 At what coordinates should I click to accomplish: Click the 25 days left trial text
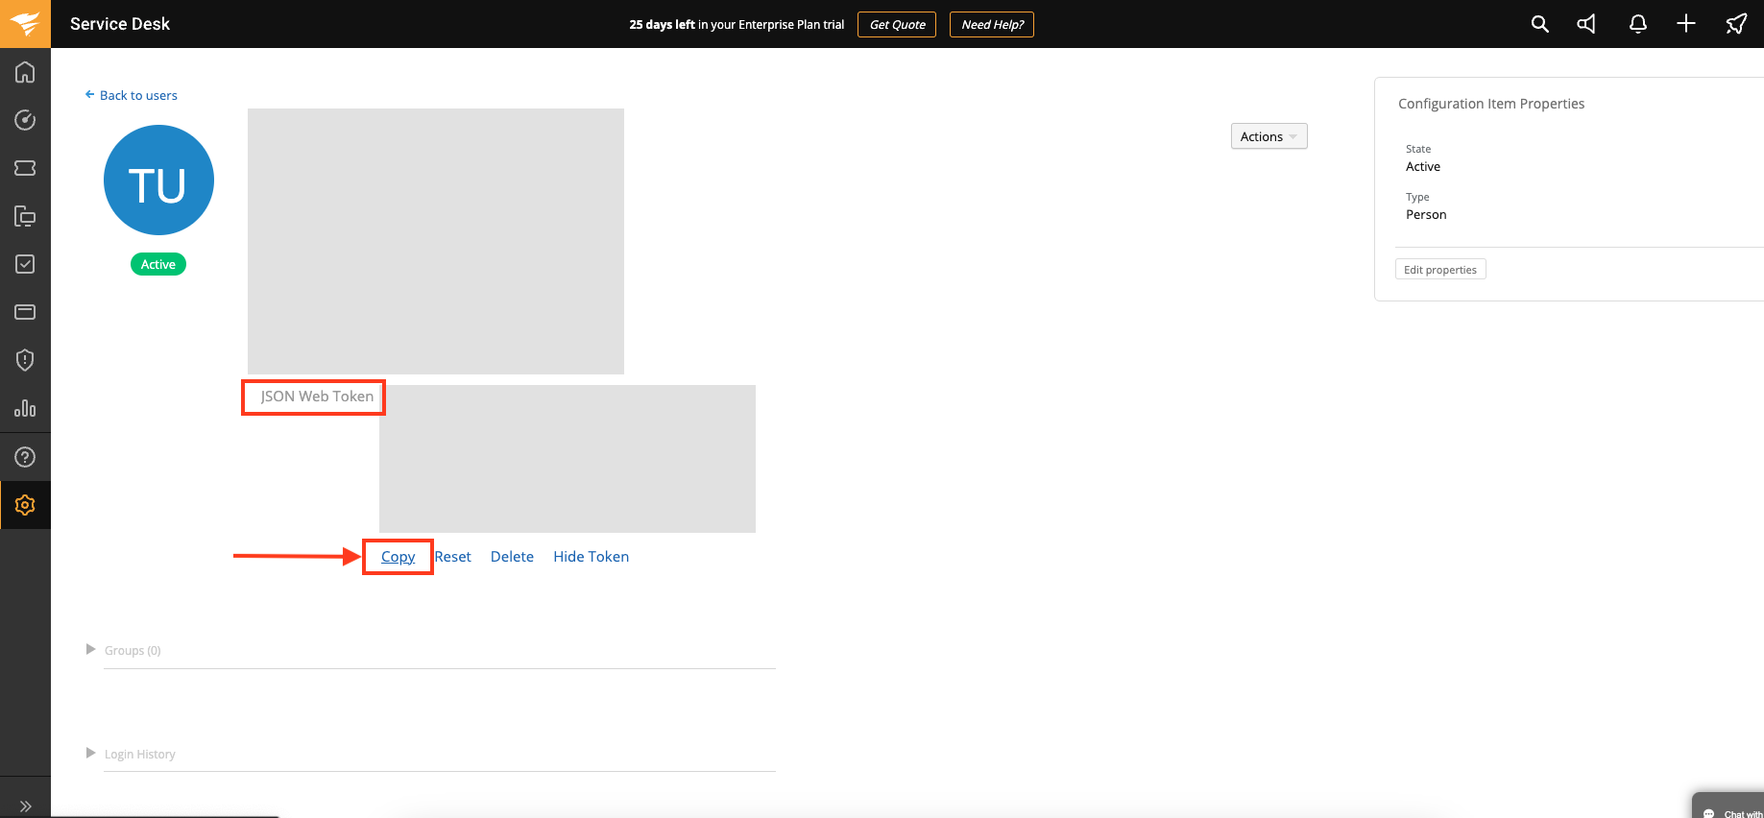coord(737,25)
